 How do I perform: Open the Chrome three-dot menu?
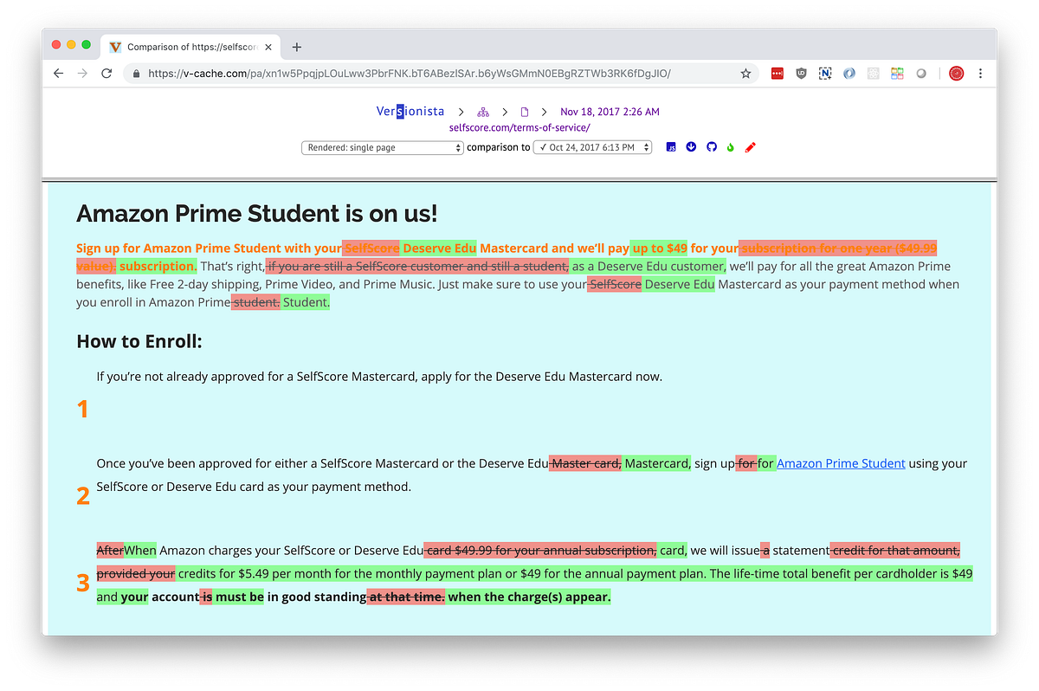click(x=981, y=74)
